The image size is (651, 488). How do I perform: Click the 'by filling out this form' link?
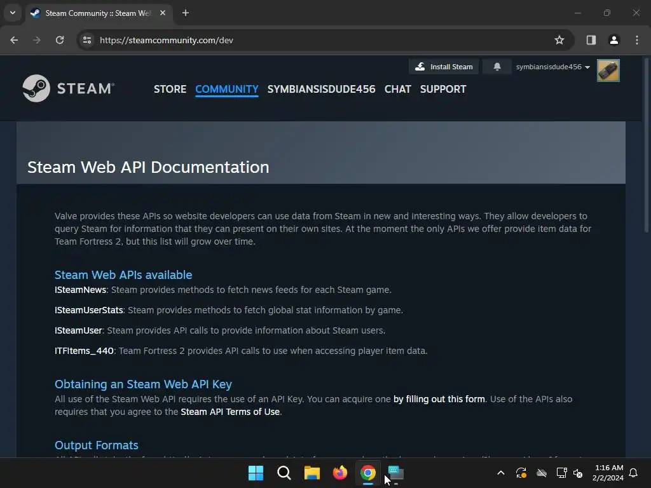tap(439, 399)
